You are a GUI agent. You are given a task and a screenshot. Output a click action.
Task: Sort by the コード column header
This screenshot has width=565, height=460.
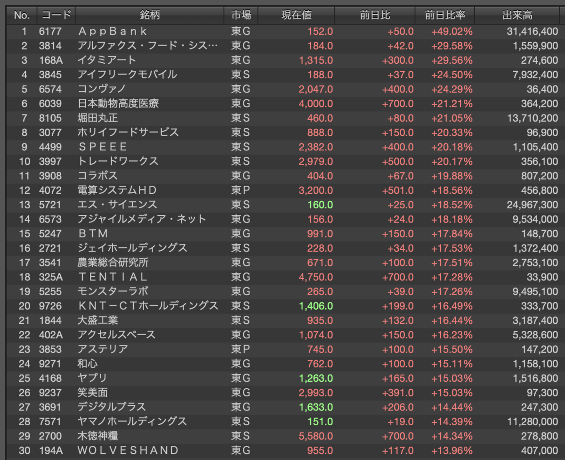click(x=56, y=15)
